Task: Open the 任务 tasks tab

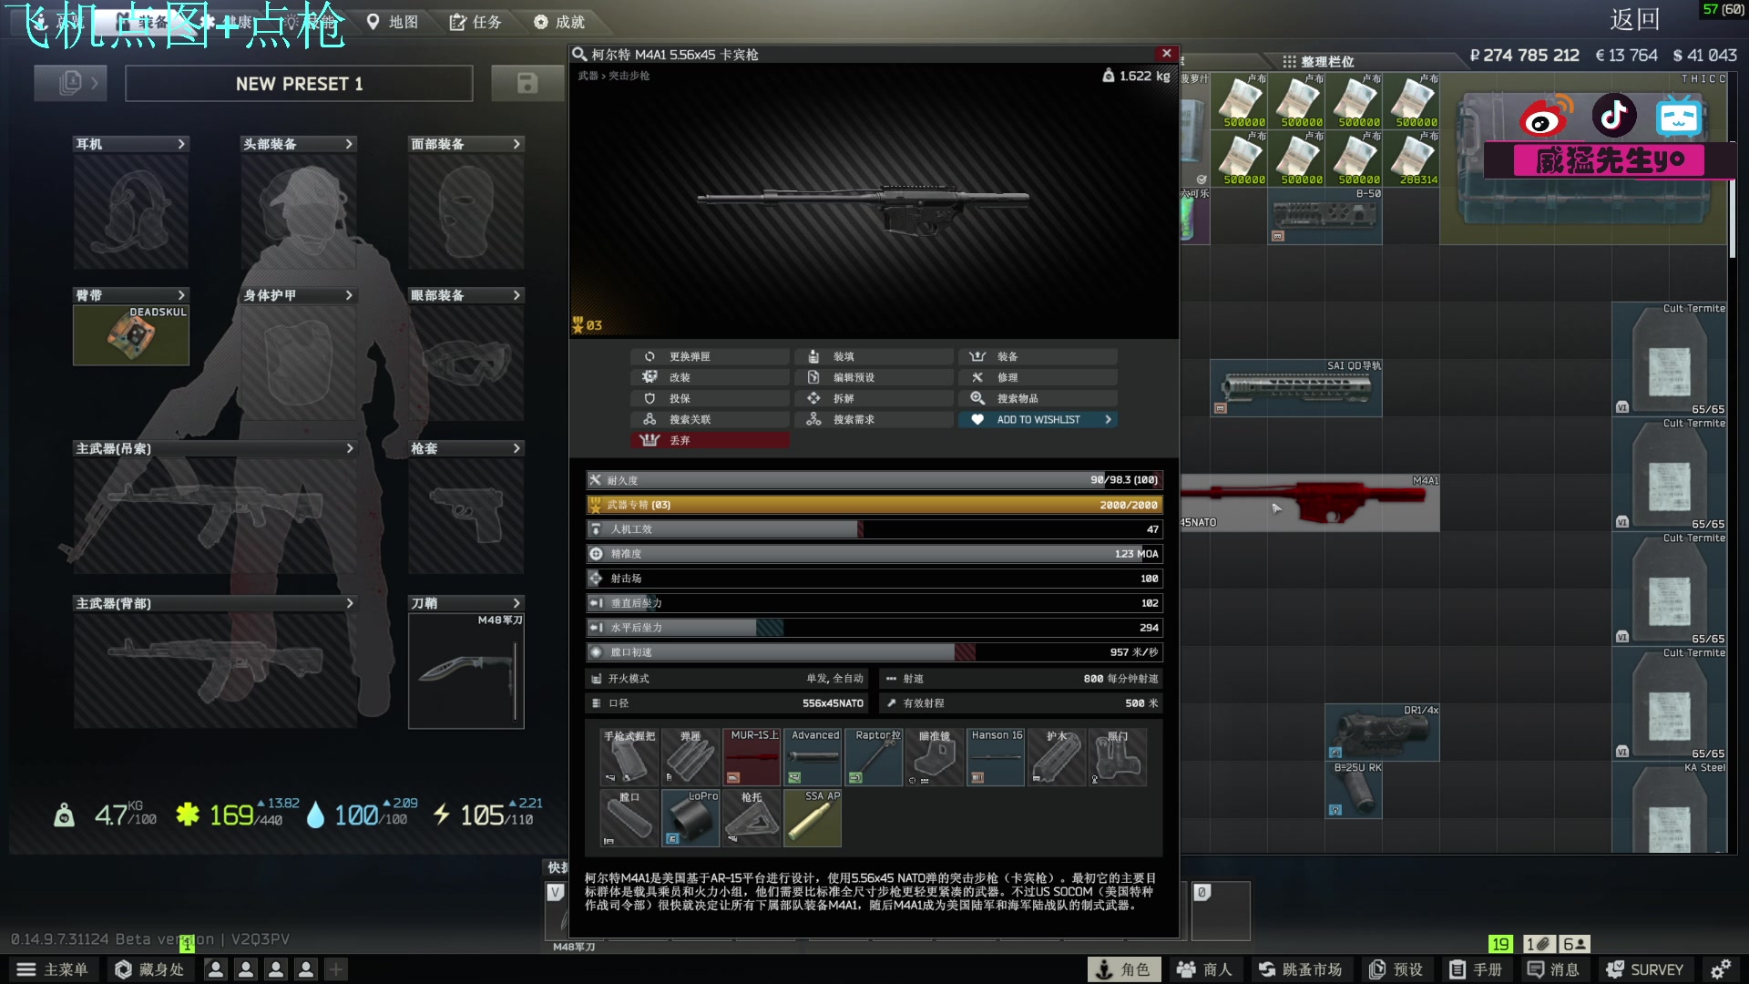Action: tap(476, 22)
